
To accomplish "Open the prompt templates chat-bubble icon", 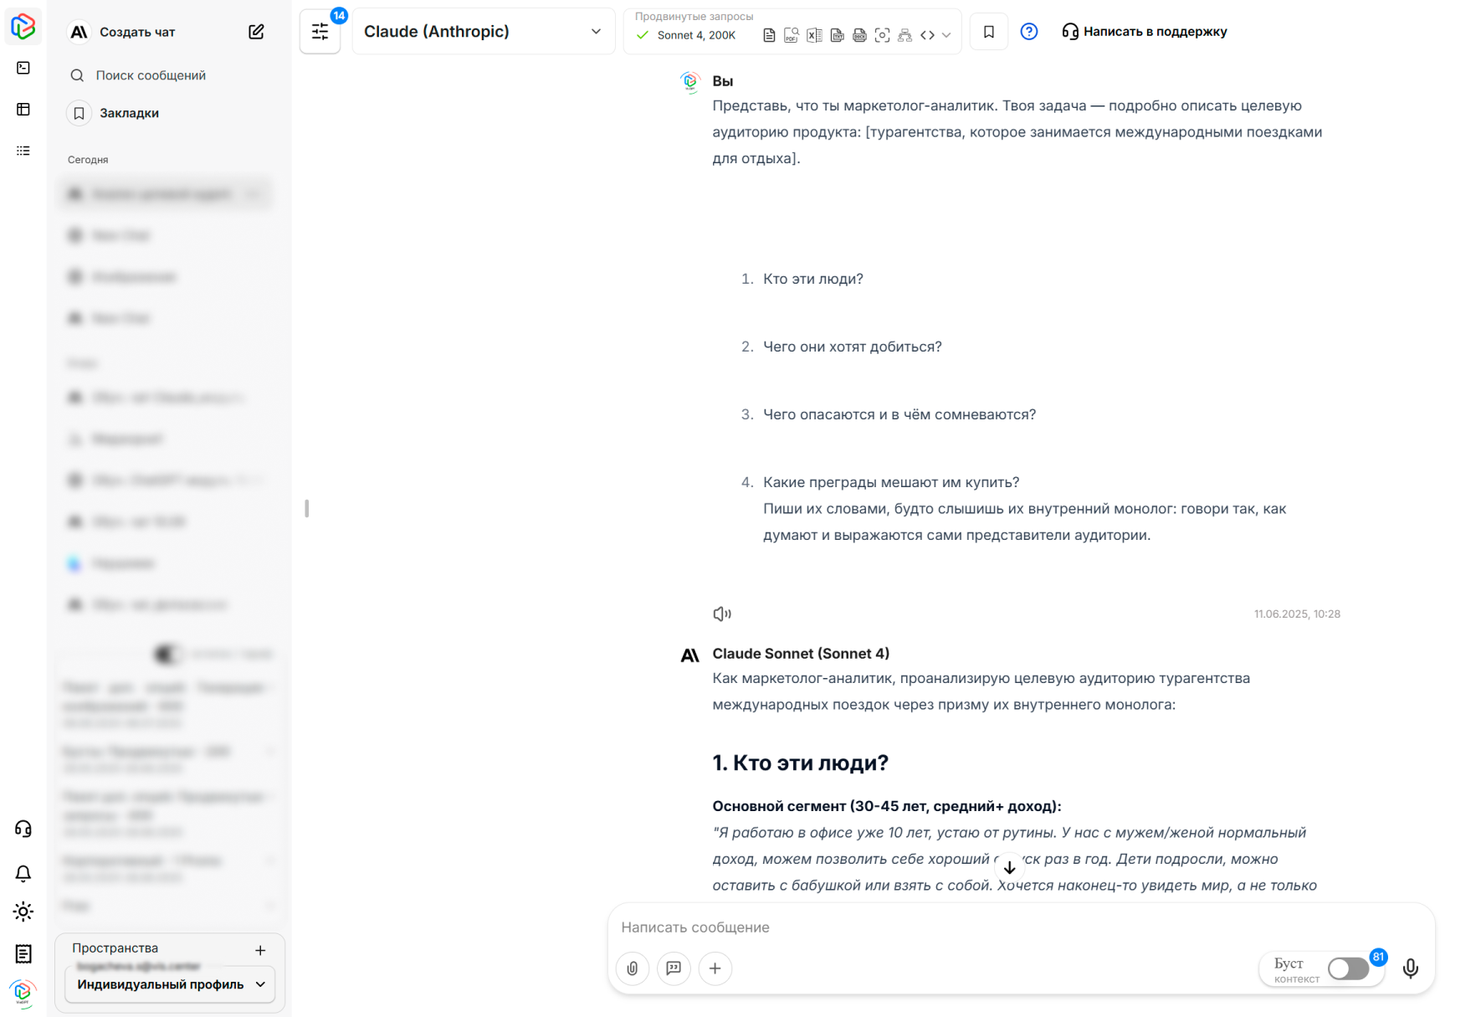I will pyautogui.click(x=674, y=968).
